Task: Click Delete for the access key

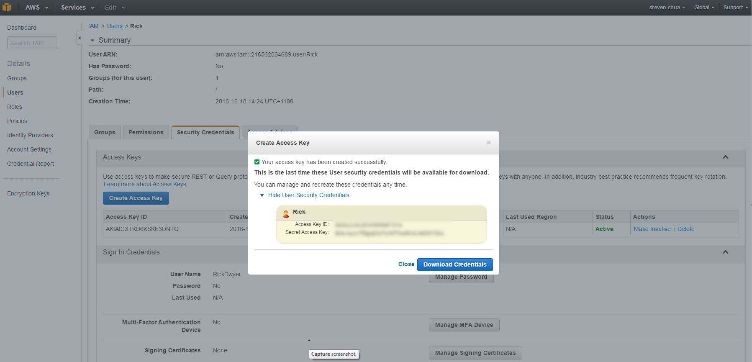Action: (686, 229)
